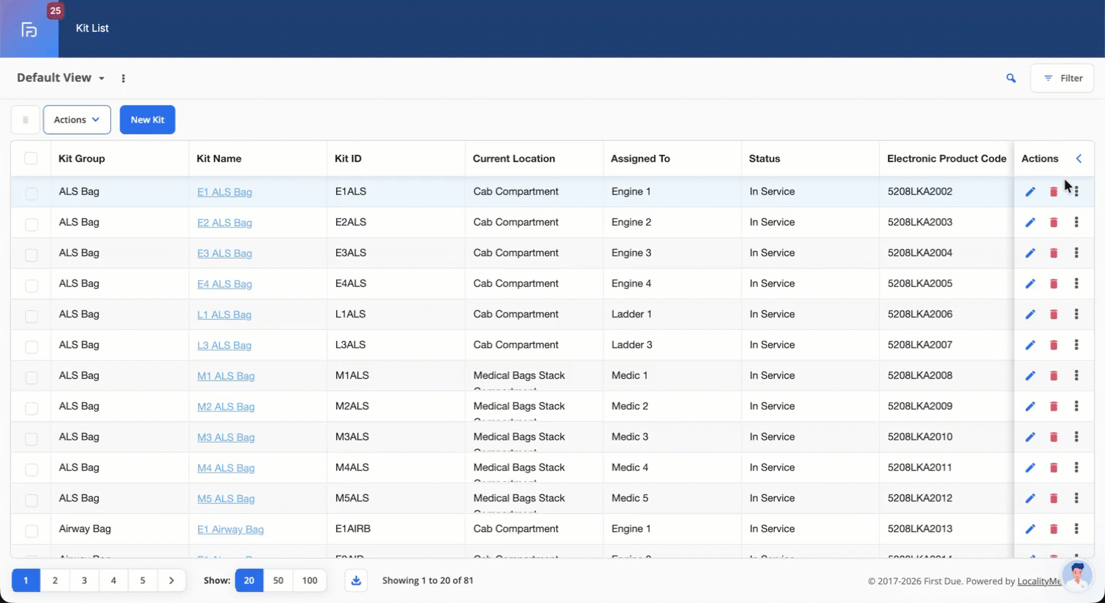Open the Actions dropdown button

coord(77,120)
